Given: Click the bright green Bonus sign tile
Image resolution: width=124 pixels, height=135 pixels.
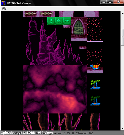Looking at the screenshot, I should pos(95,85).
